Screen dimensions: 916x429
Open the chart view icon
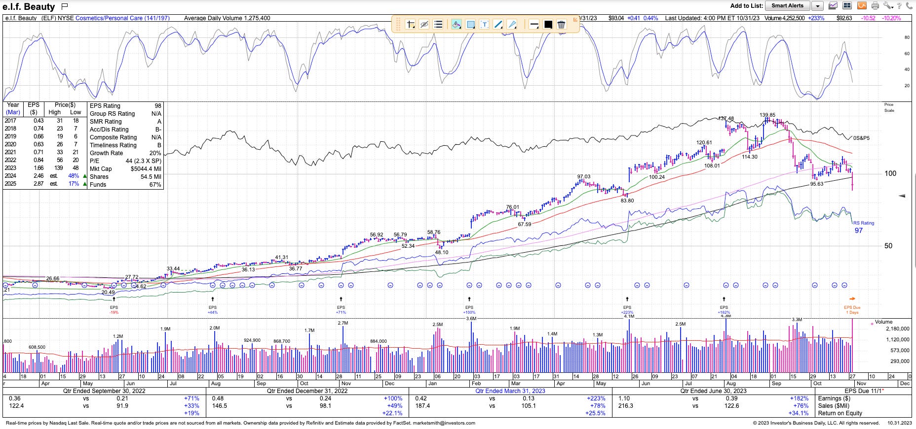(833, 6)
